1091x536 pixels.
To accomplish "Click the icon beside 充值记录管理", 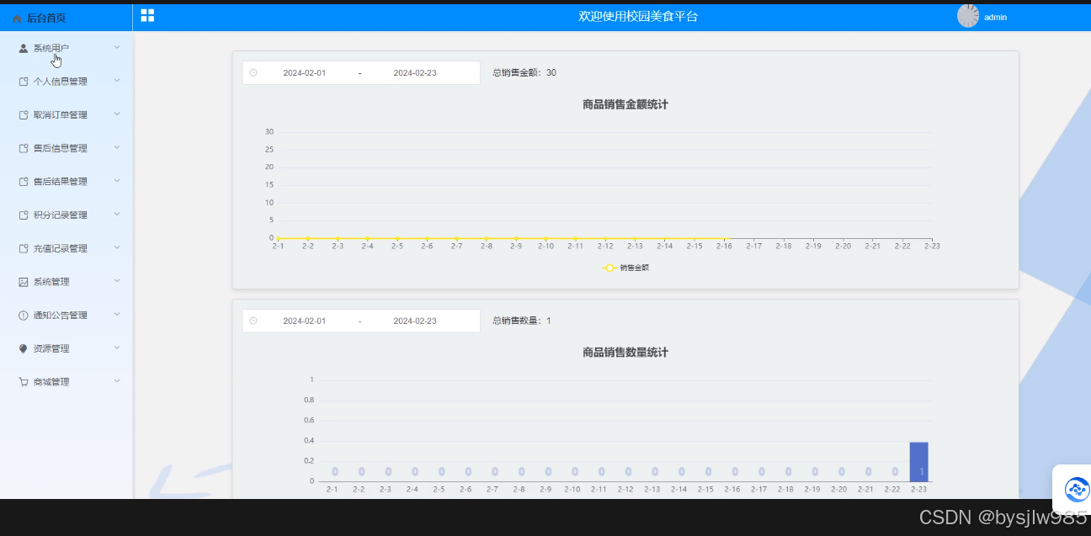I will [x=24, y=248].
